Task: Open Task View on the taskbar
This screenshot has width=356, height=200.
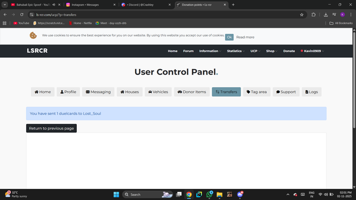Action: coord(179,194)
